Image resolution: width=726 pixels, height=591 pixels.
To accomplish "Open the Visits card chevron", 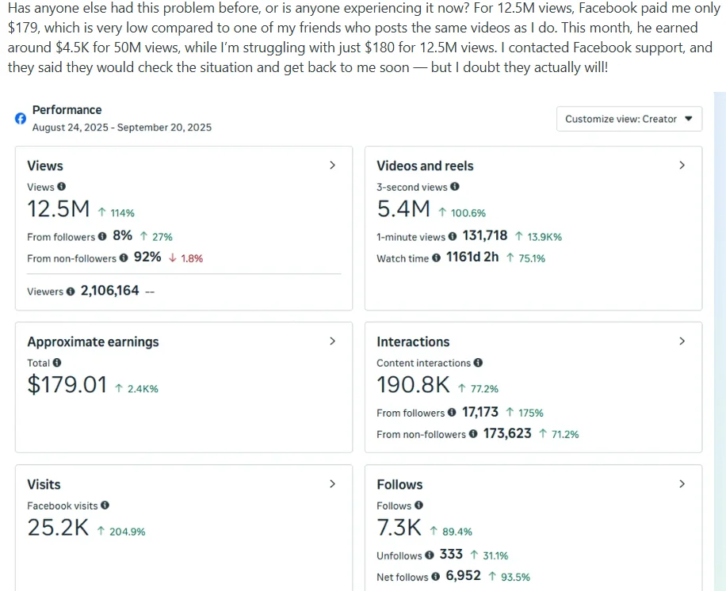I will pyautogui.click(x=332, y=484).
